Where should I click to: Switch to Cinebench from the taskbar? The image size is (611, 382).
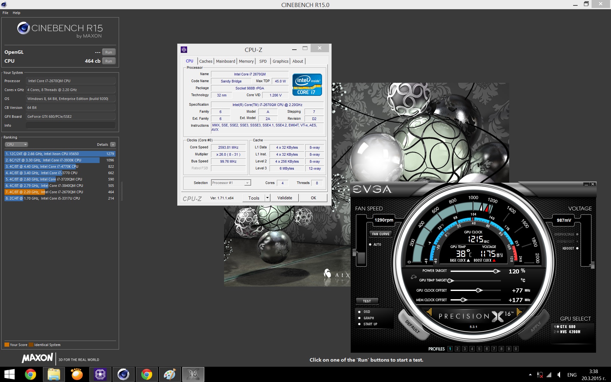tap(123, 374)
